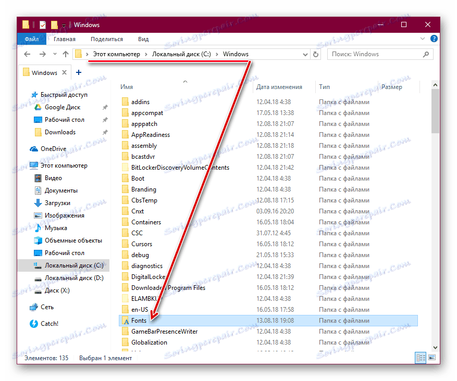Image resolution: width=457 pixels, height=381 pixels.
Task: Select the addins folder
Action: click(x=140, y=102)
